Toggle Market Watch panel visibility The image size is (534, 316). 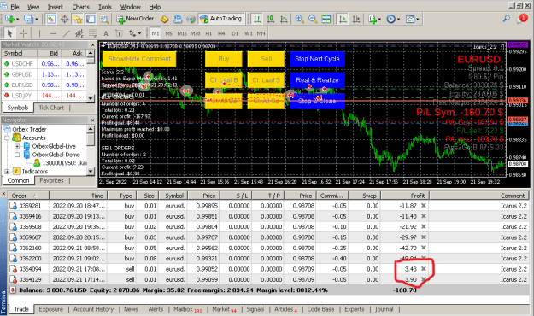click(x=51, y=19)
